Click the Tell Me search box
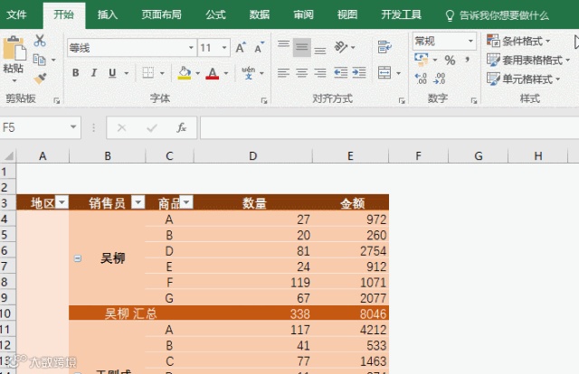 (x=498, y=15)
